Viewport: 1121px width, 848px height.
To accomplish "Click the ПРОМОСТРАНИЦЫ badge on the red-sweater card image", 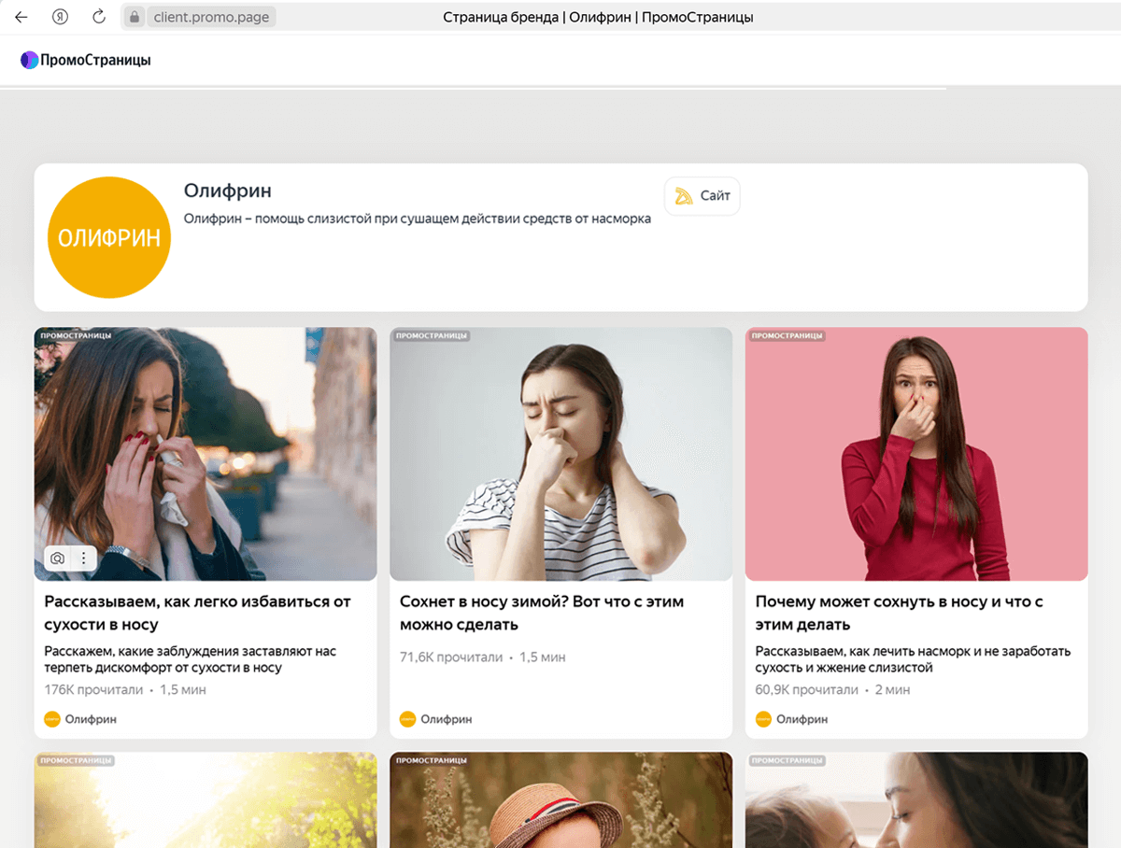I will pyautogui.click(x=787, y=335).
